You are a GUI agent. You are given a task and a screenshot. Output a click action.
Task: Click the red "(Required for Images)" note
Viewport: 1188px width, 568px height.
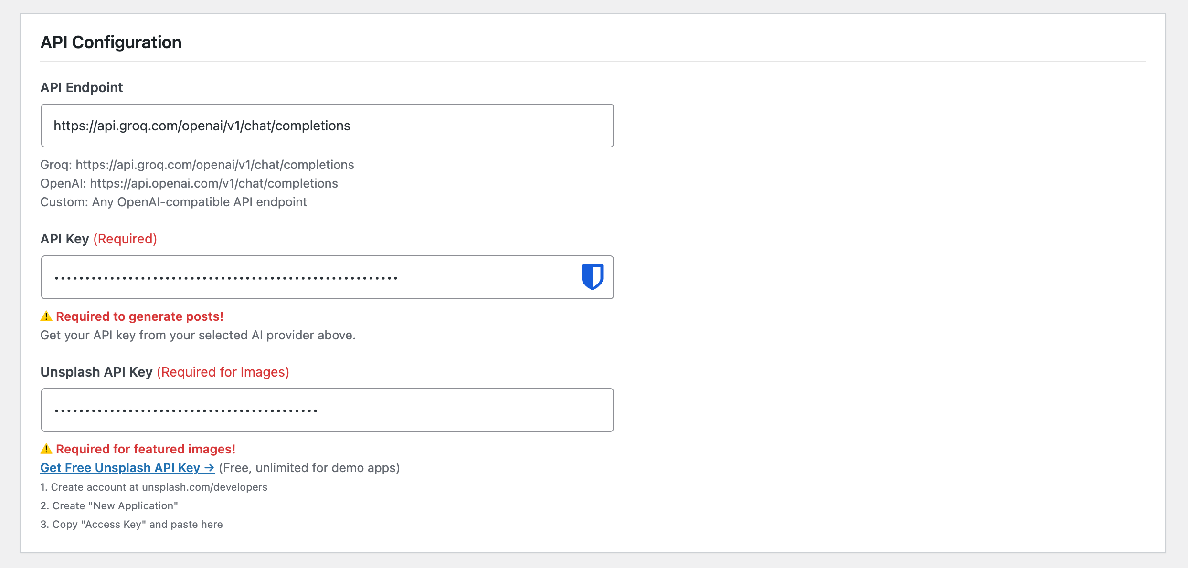(223, 372)
